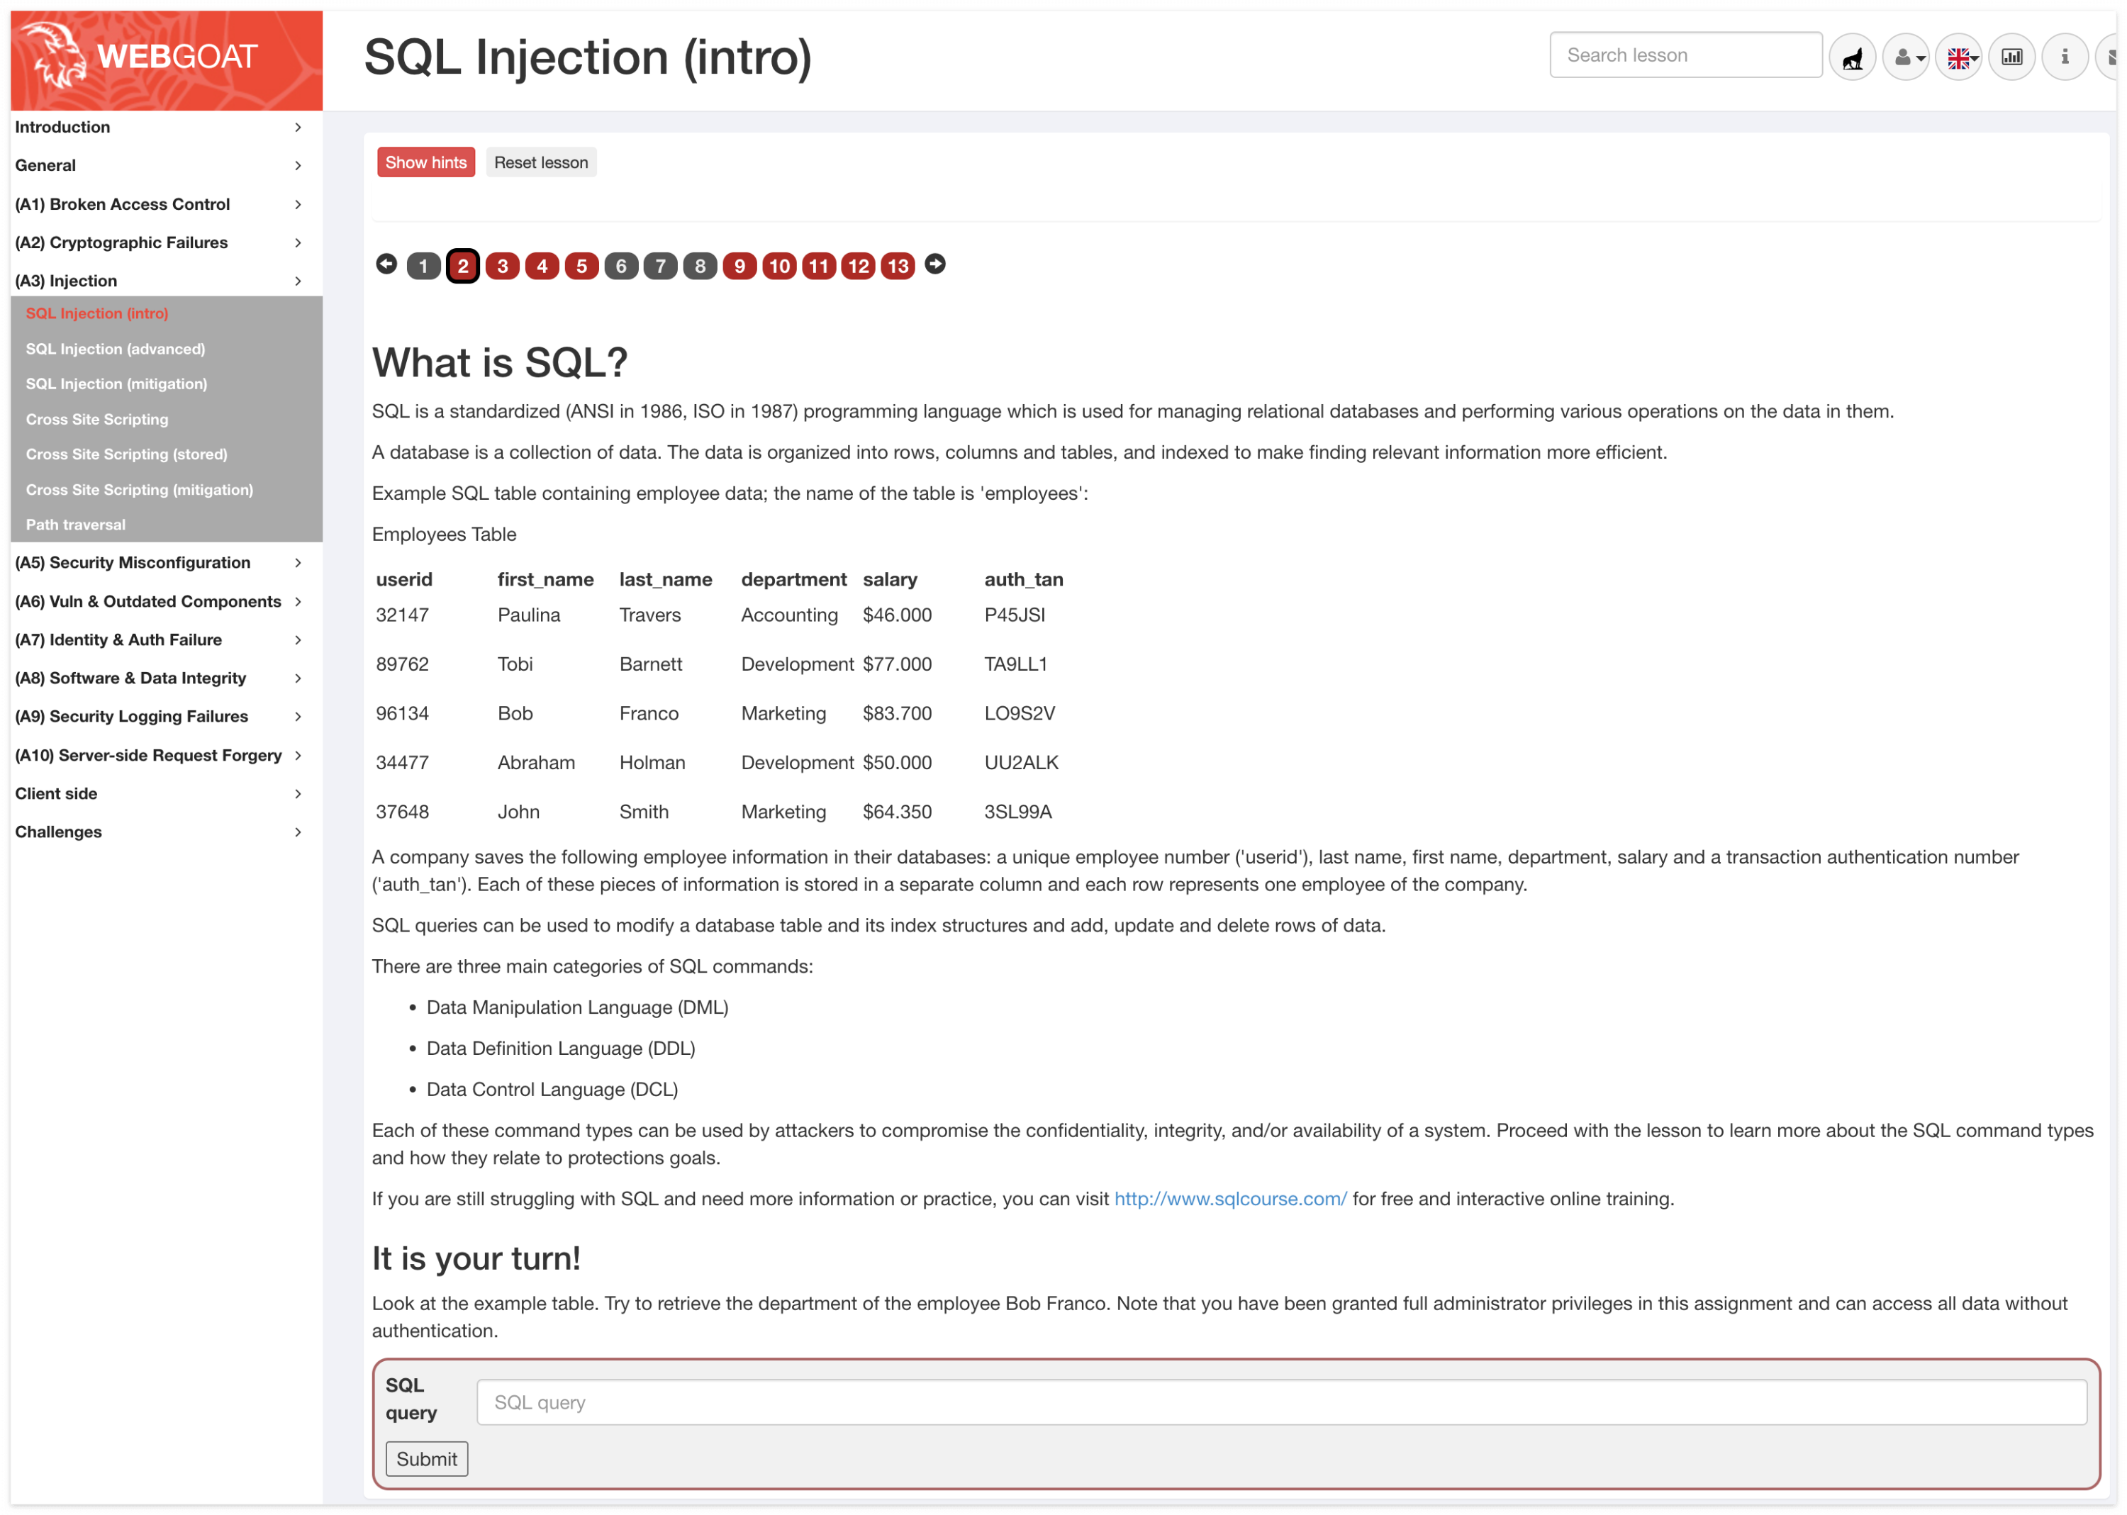Go to previous page with left arrow
2127x1515 pixels.
coord(386,265)
